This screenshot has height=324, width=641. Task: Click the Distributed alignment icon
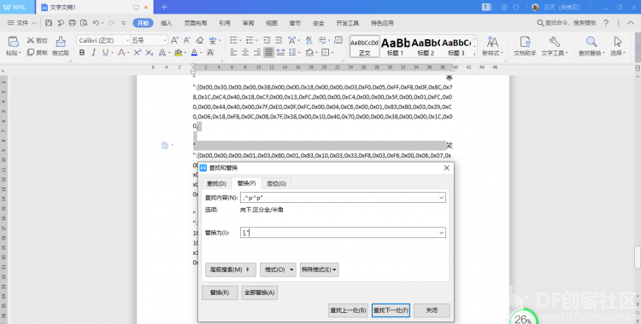[280, 53]
